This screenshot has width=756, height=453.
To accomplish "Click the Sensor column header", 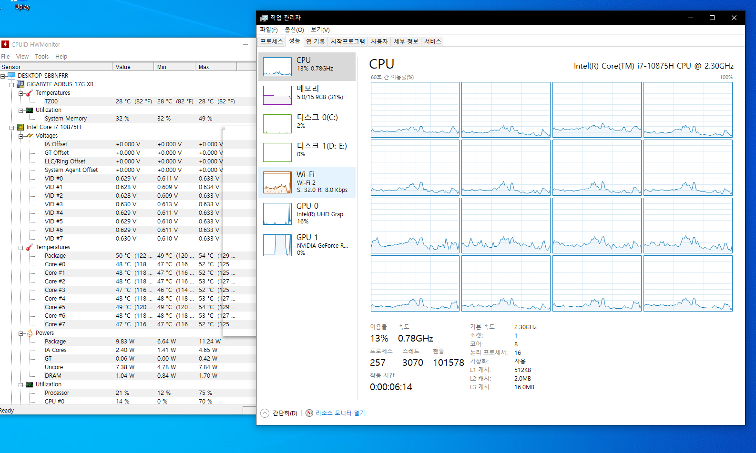I will [x=56, y=67].
